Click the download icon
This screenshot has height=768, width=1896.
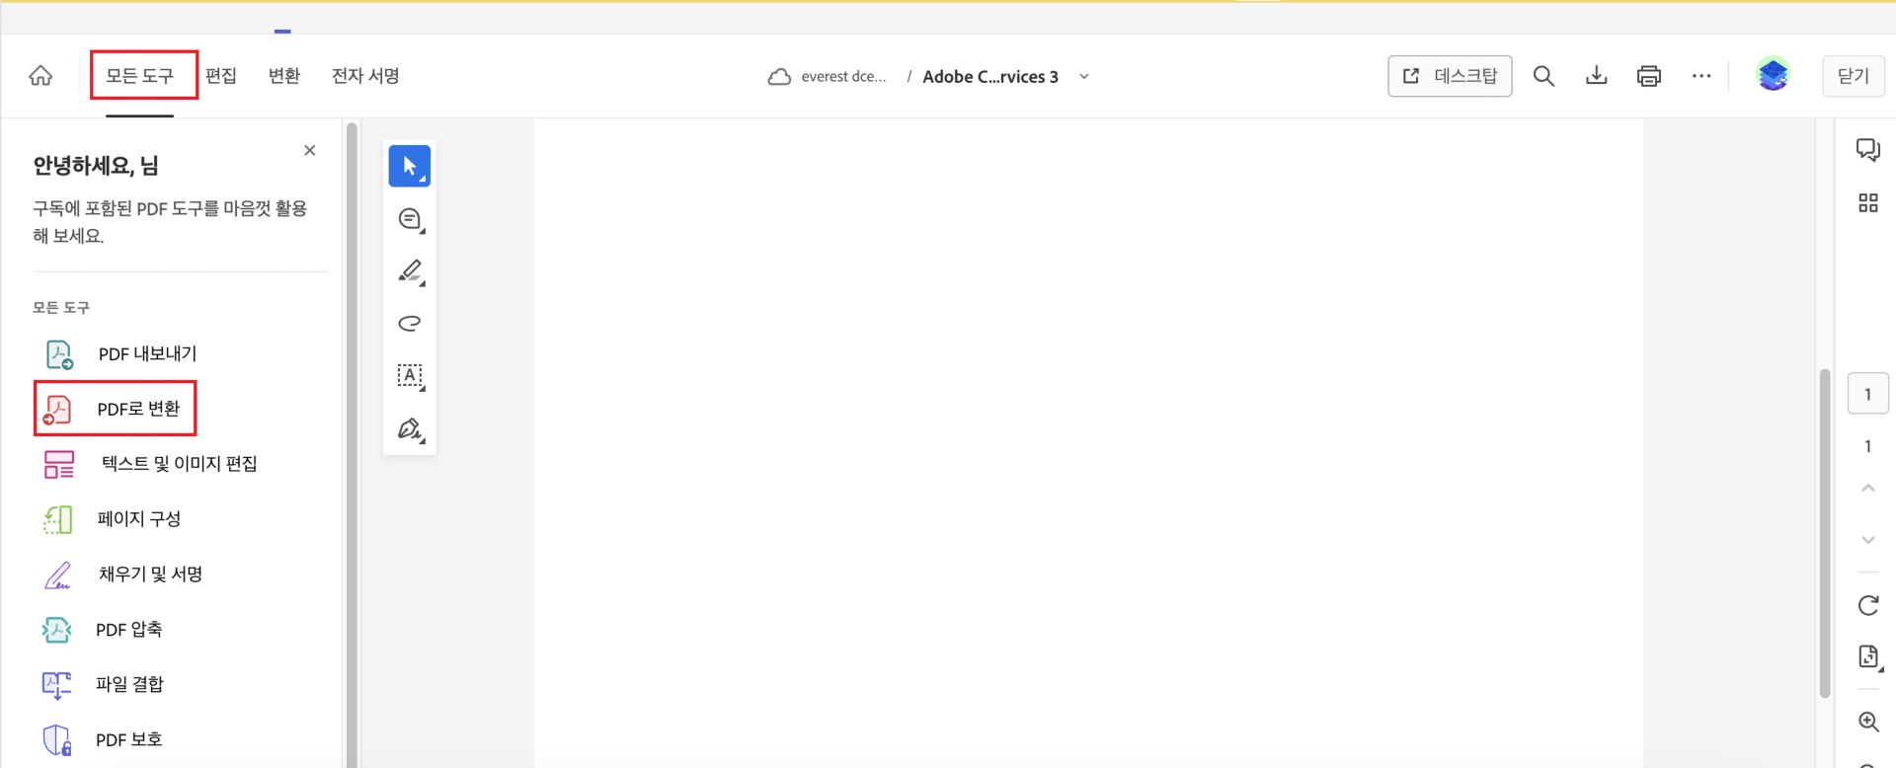[x=1596, y=76]
